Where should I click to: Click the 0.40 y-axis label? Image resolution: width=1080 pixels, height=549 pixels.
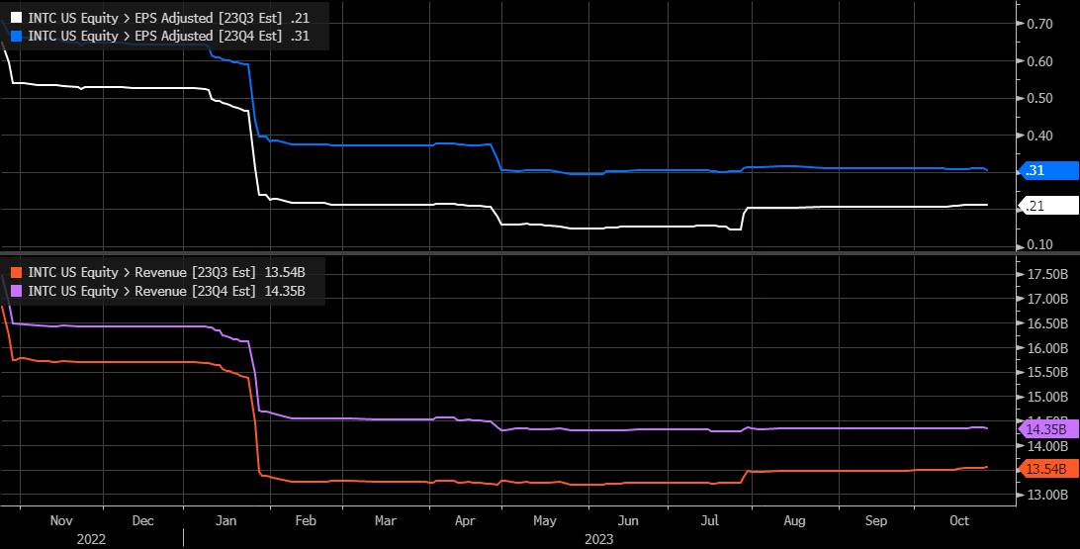coord(1038,135)
